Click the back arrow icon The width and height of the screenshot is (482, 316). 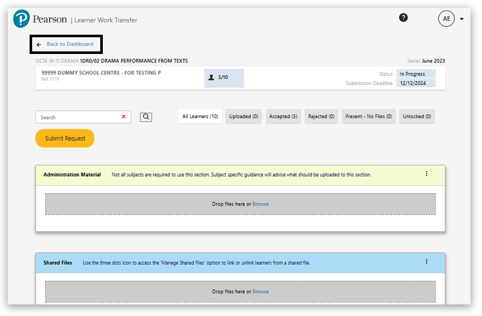[x=39, y=44]
